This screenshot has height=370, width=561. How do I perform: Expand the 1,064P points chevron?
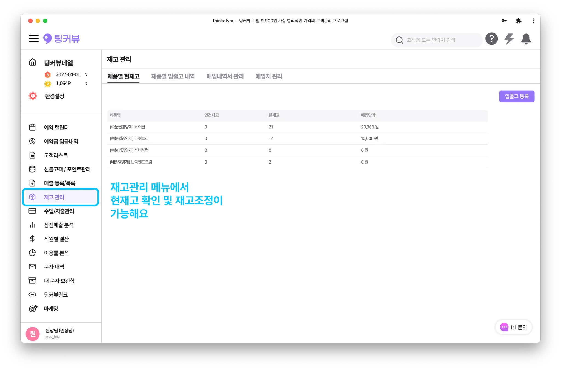87,84
